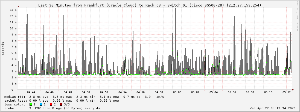
Task: Select the 05:12 time label
Action: [x=287, y=92]
